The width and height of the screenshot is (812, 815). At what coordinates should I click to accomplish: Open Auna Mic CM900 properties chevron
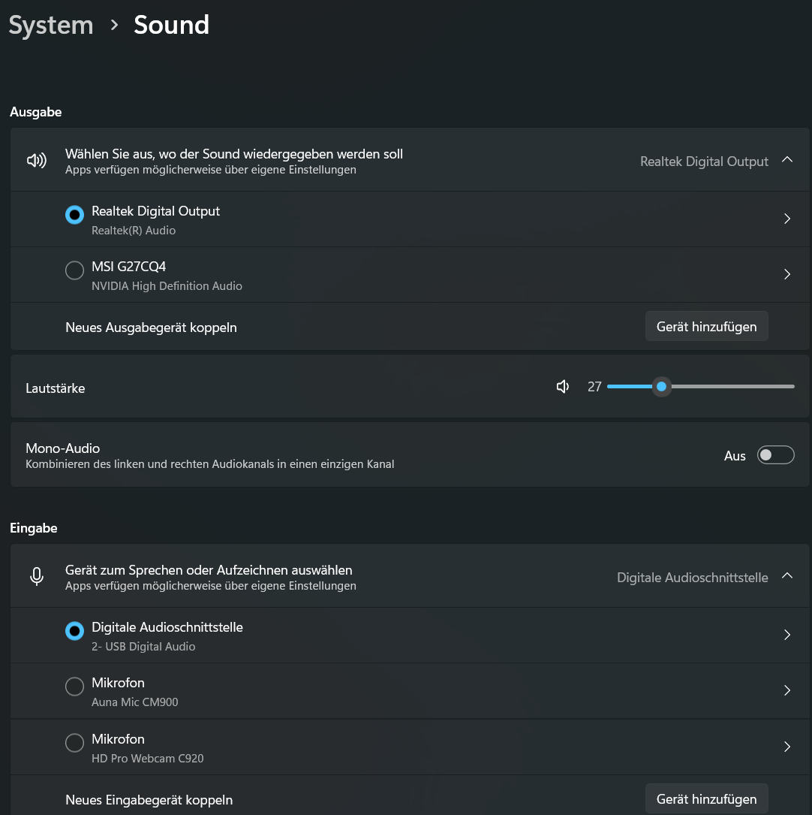tap(786, 691)
